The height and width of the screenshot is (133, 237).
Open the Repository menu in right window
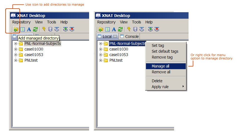click(106, 22)
